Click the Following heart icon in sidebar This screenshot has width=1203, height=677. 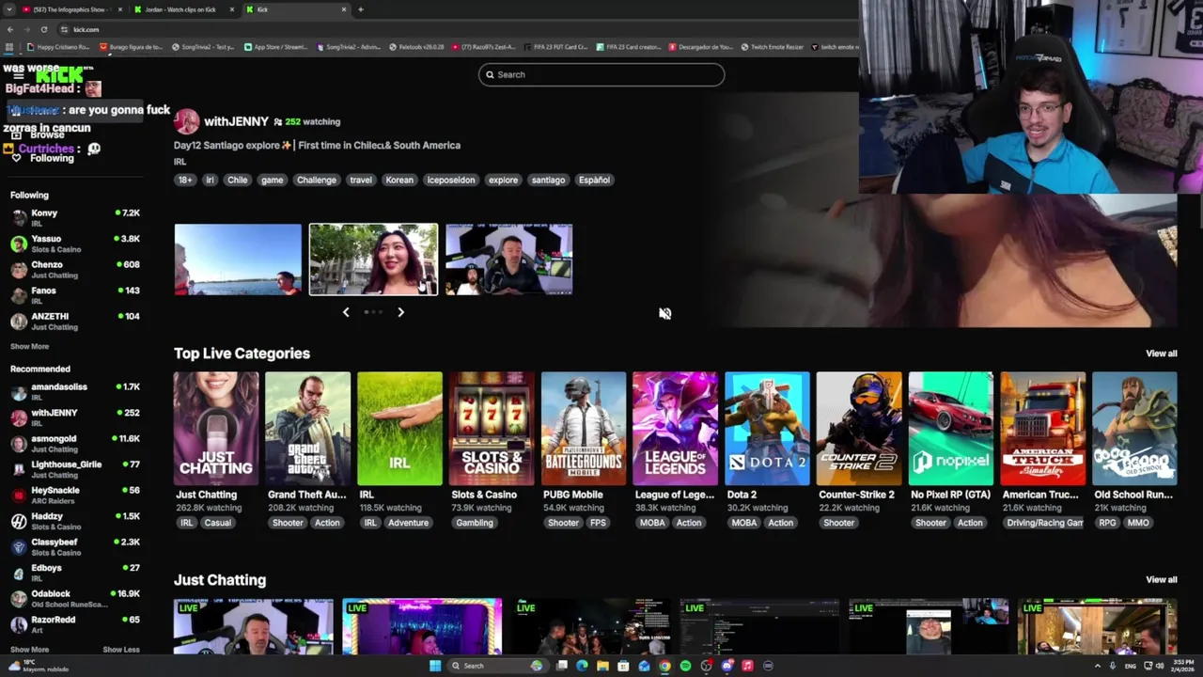(x=16, y=158)
